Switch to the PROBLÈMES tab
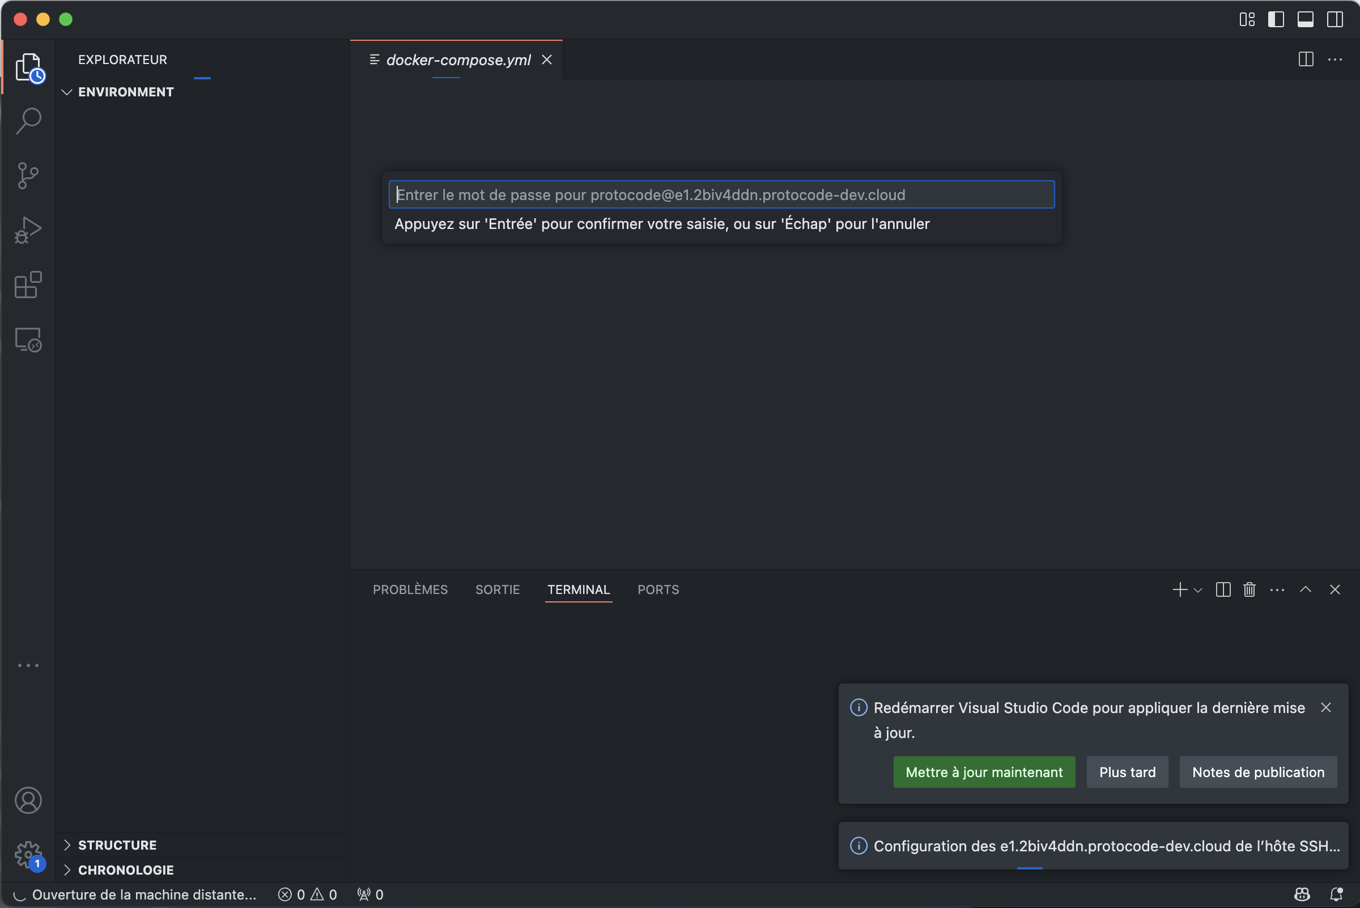The image size is (1360, 908). tap(410, 589)
